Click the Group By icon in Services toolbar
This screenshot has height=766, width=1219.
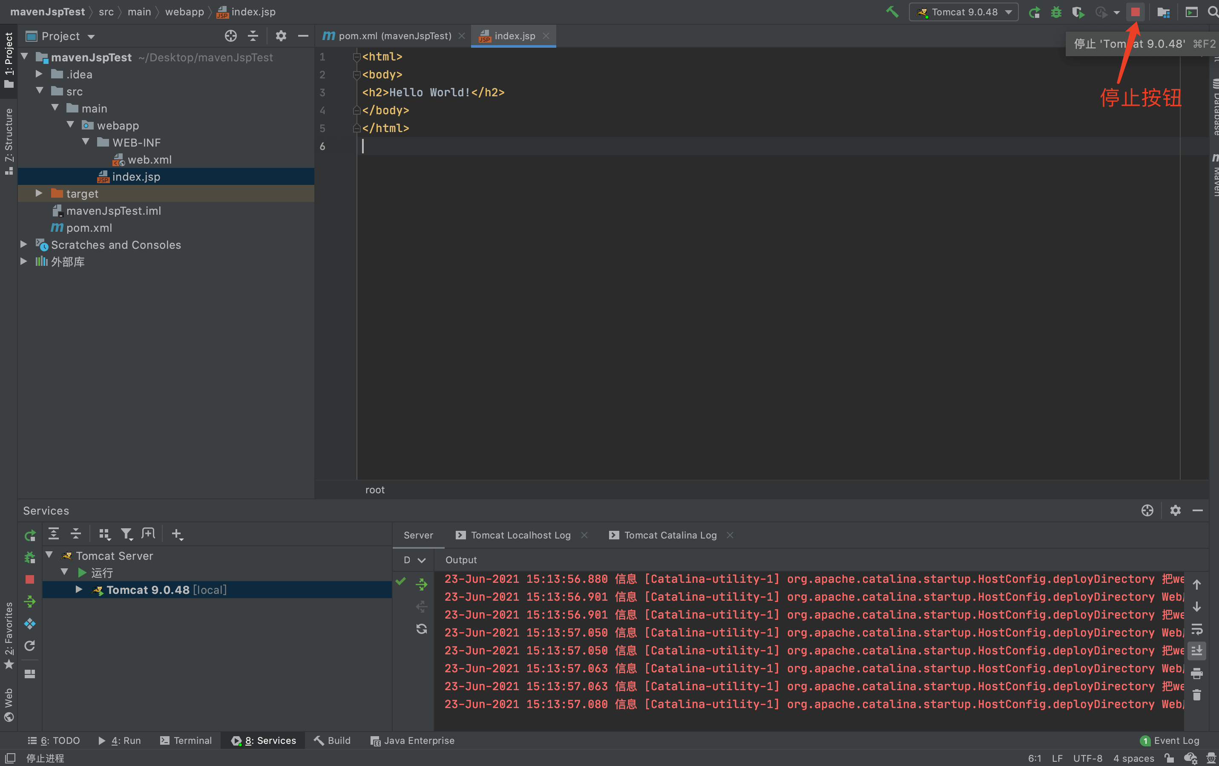coord(104,534)
